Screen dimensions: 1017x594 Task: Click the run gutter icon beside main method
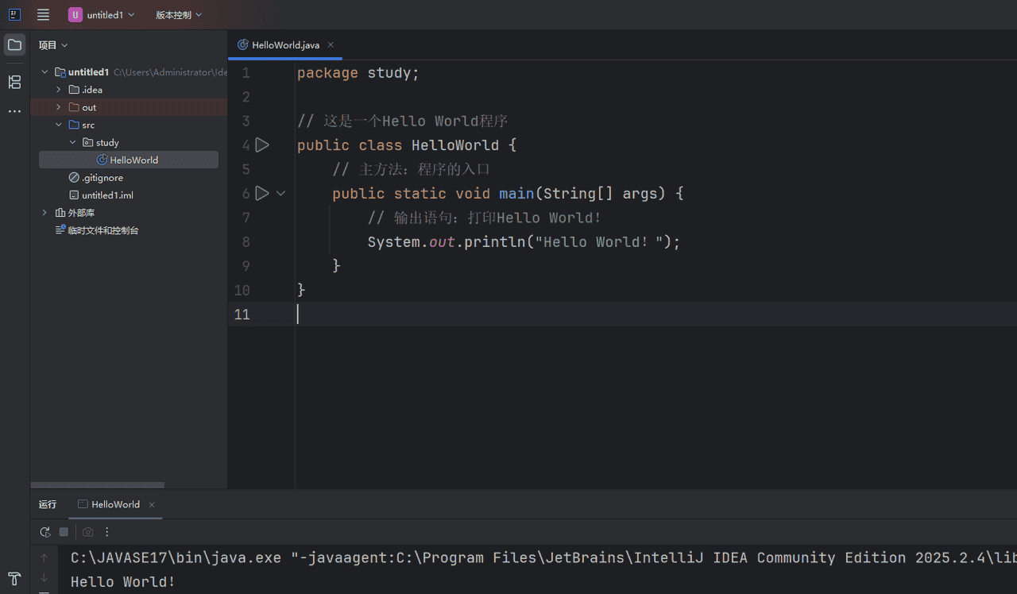262,193
